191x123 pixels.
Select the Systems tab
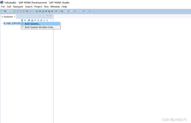pyautogui.click(x=8, y=17)
